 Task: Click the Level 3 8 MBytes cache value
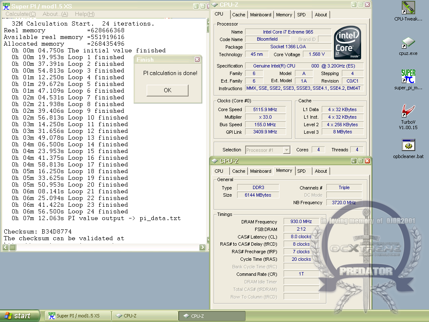point(343,132)
